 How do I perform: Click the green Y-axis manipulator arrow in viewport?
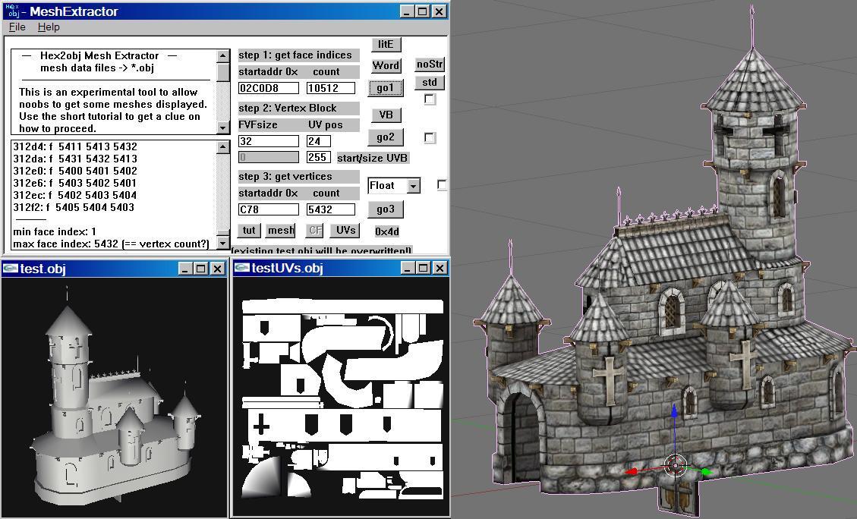705,471
